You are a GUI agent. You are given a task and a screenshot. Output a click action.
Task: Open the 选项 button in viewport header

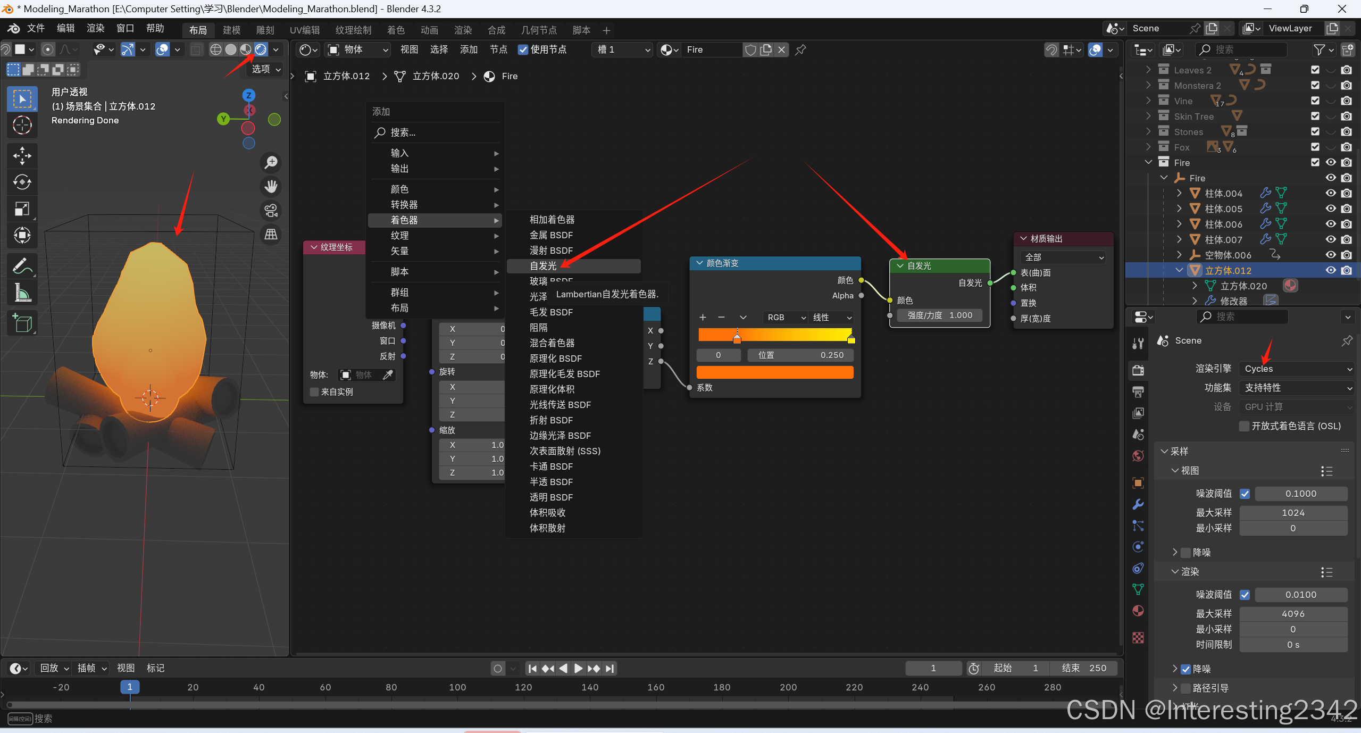265,69
